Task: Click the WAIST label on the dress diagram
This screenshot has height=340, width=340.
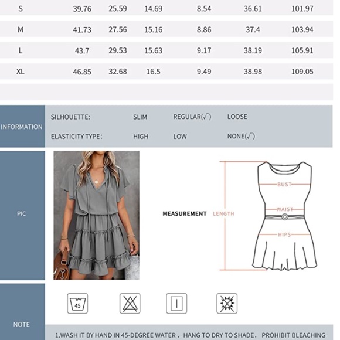Action: (x=285, y=209)
